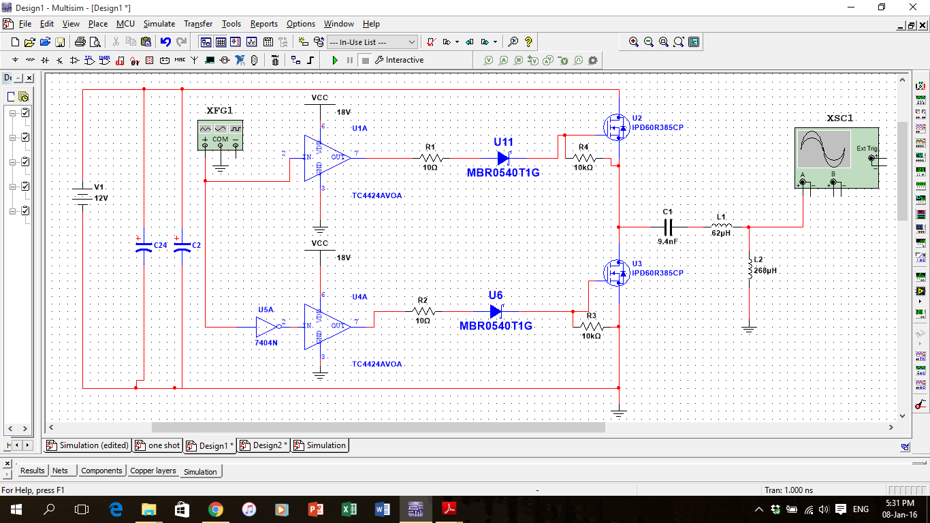Create a new design file

15,42
